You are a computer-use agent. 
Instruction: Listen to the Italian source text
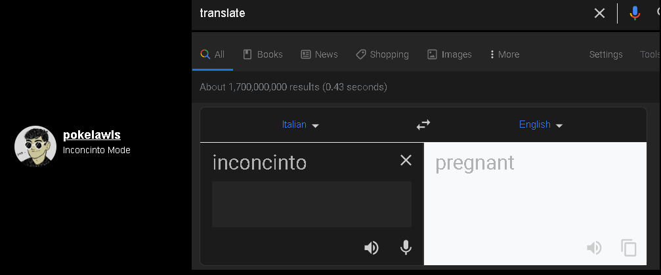click(372, 247)
